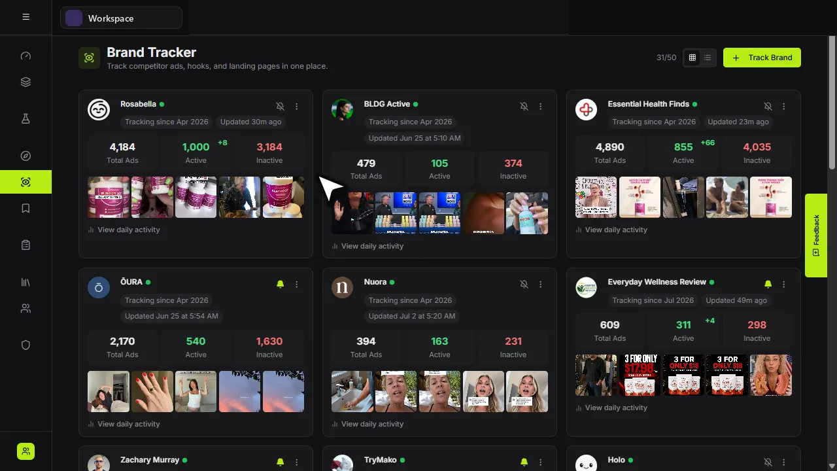Open the bookmark saved sidebar icon

pyautogui.click(x=26, y=209)
